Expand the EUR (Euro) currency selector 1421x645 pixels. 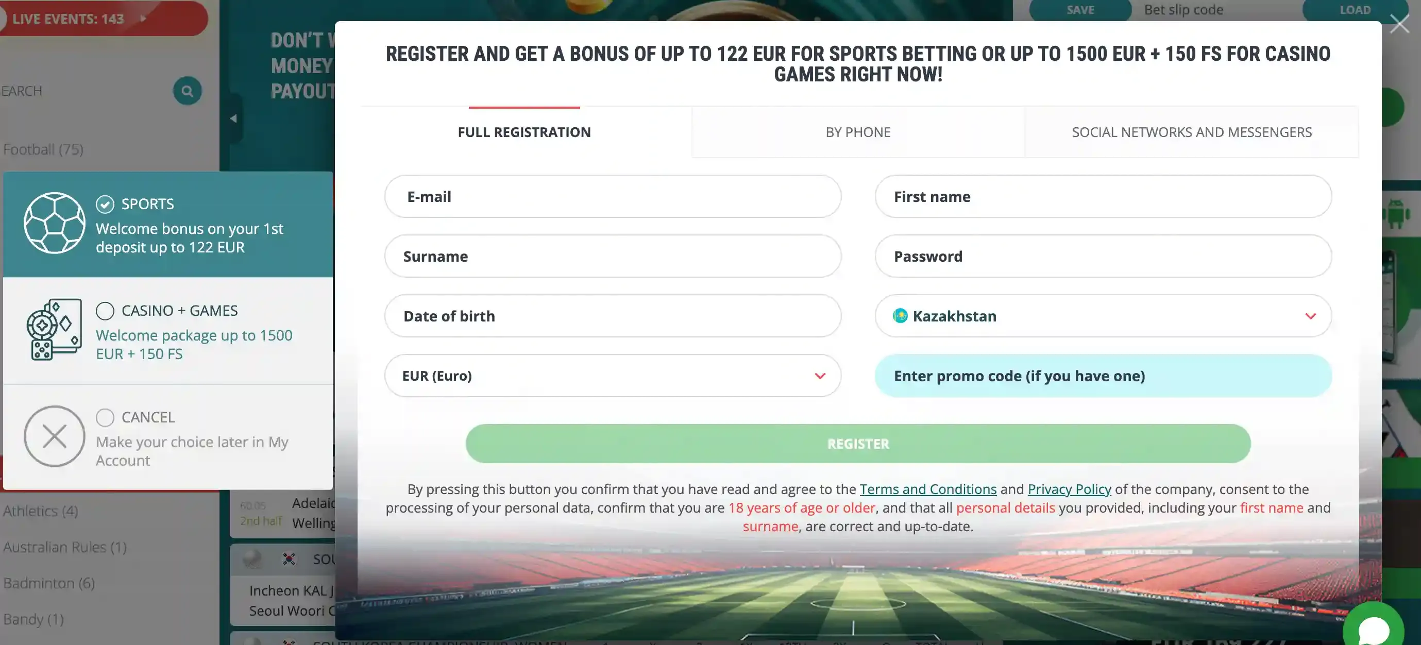coord(820,376)
